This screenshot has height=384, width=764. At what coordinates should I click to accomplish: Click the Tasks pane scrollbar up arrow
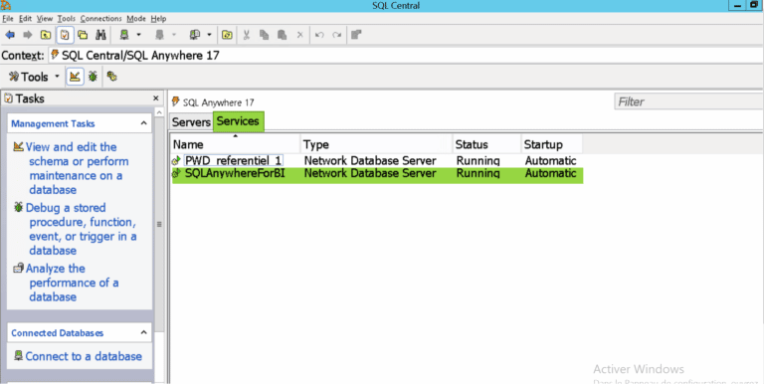pos(159,112)
